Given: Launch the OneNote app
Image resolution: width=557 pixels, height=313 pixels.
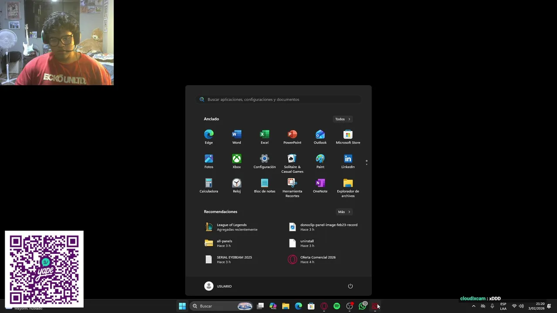Looking at the screenshot, I should point(320,186).
